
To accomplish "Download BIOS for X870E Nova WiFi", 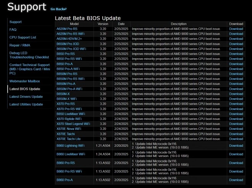I will coord(236,129).
